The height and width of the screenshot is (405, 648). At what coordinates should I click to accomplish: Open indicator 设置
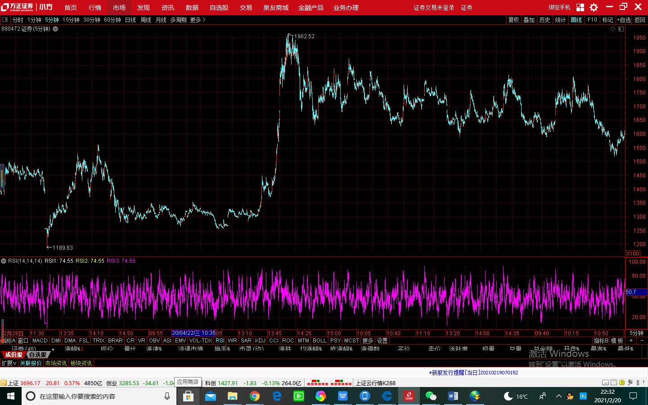click(x=382, y=341)
